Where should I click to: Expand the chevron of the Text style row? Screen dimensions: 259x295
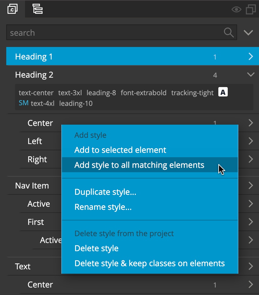(x=251, y=266)
